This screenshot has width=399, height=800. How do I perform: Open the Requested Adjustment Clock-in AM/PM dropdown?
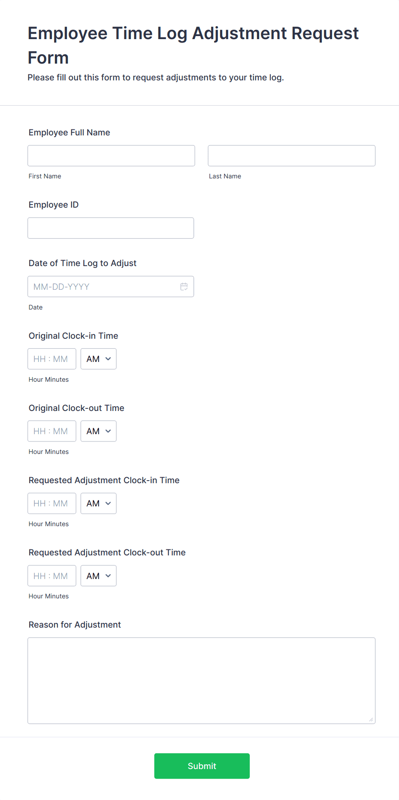tap(98, 503)
